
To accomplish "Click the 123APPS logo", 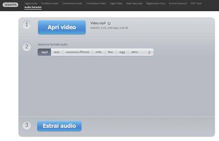I will point(10,5).
